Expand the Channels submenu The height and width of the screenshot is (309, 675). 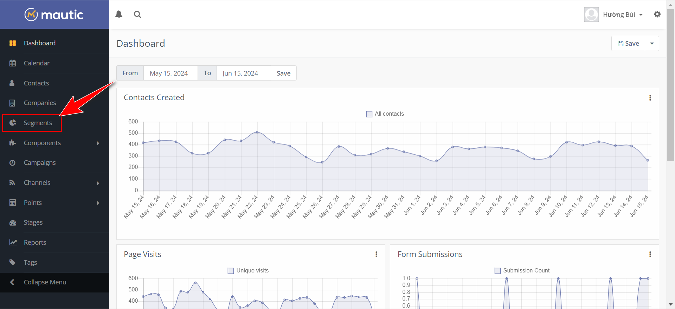[x=98, y=183]
